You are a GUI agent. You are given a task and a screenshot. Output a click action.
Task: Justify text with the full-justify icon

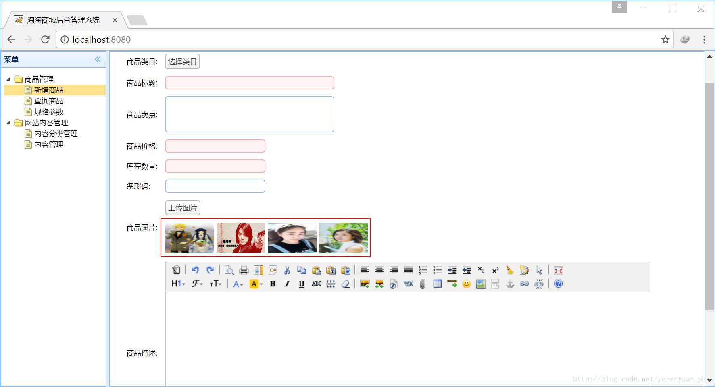(x=409, y=270)
